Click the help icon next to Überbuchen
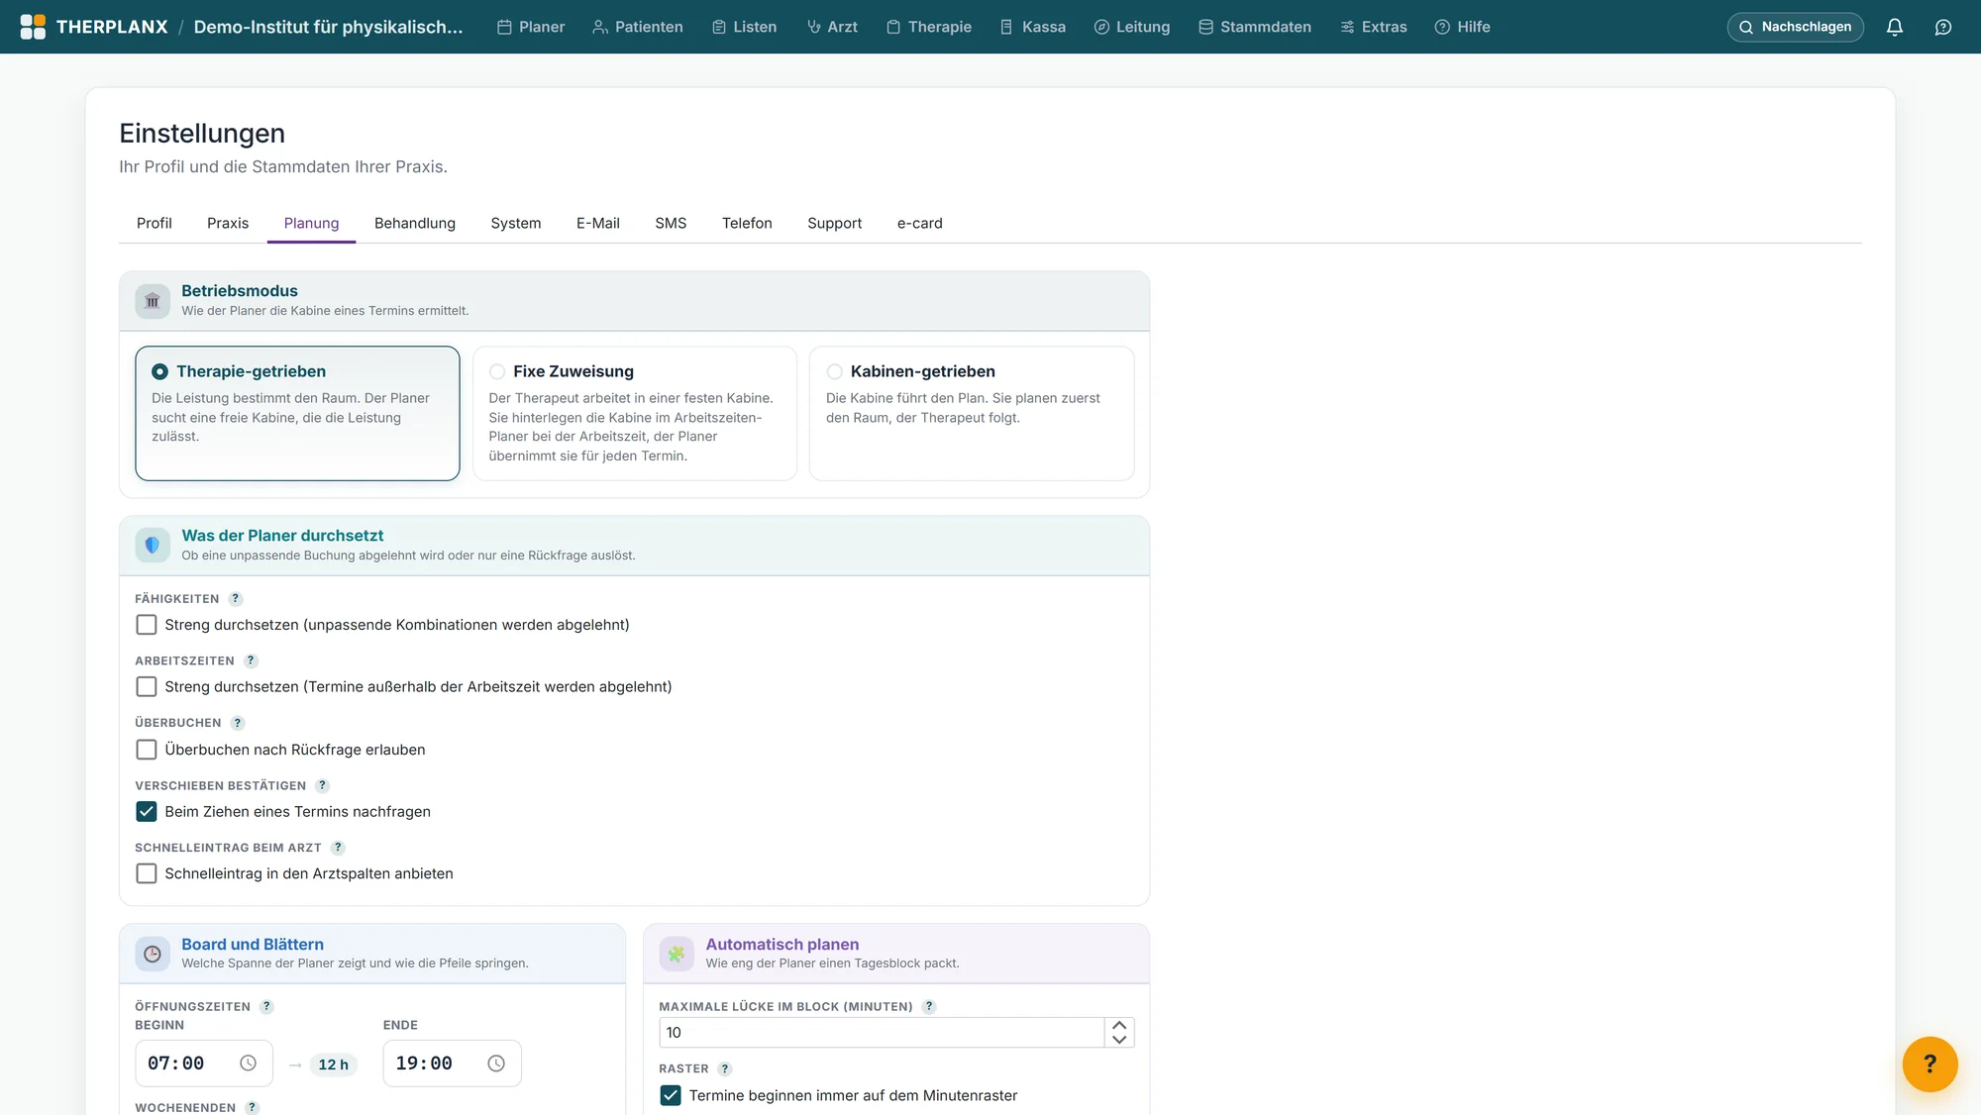Screen dimensions: 1981x1115 coord(238,723)
